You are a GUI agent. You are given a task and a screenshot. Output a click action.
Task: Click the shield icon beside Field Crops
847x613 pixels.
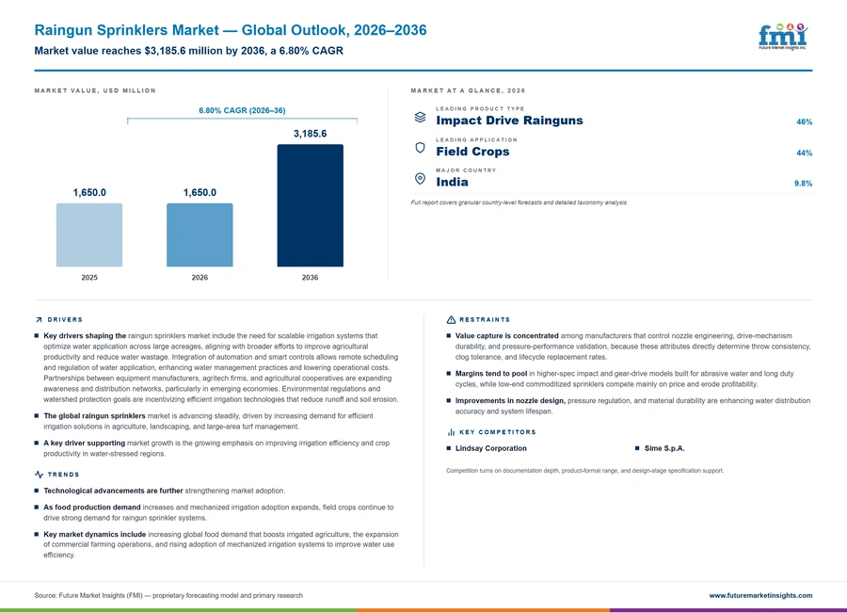tap(420, 148)
